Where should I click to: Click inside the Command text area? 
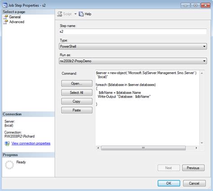tap(147, 108)
